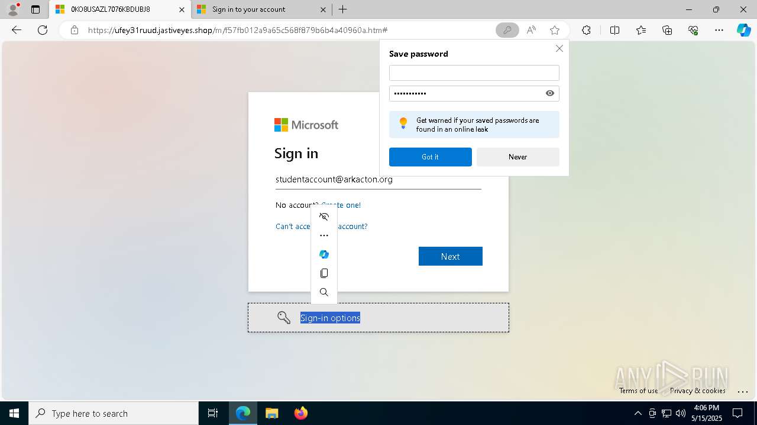Open the notification center
This screenshot has height=425, width=757.
738,413
